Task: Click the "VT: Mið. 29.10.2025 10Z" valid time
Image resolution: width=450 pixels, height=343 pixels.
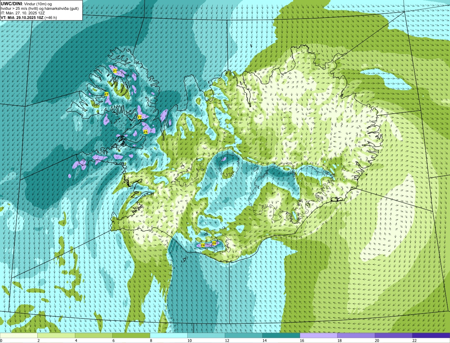Action: (x=22, y=17)
